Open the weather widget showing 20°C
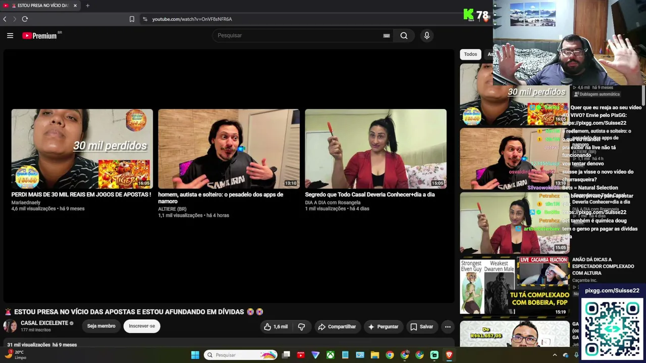Viewport: 646px width, 363px height. point(15,355)
